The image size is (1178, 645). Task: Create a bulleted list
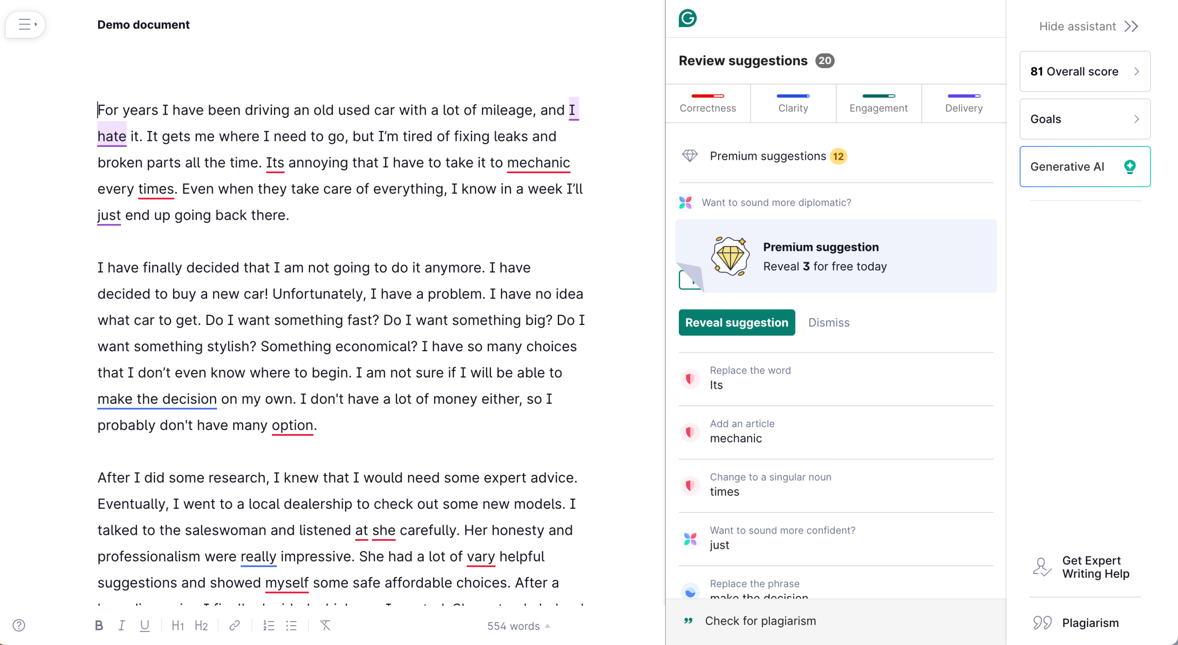pos(291,625)
